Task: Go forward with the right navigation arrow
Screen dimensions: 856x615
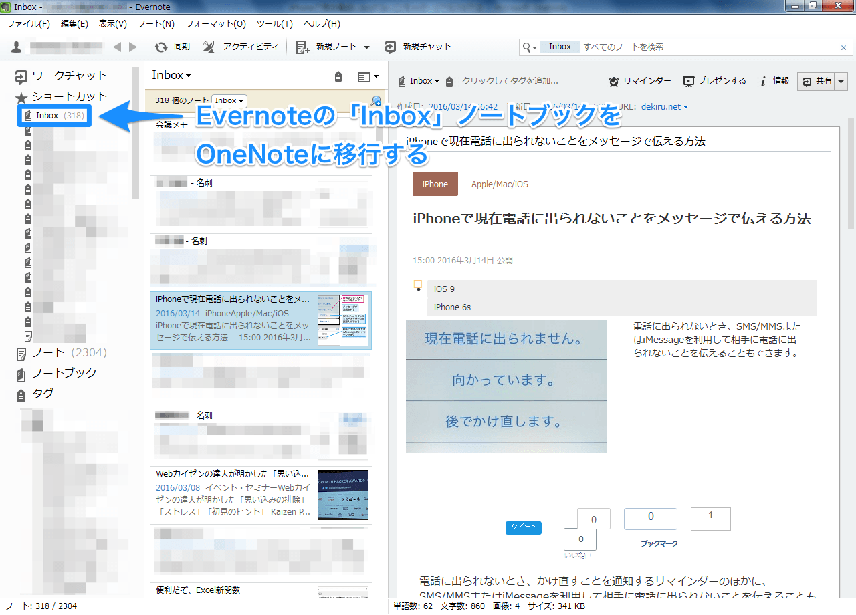Action: [x=132, y=47]
